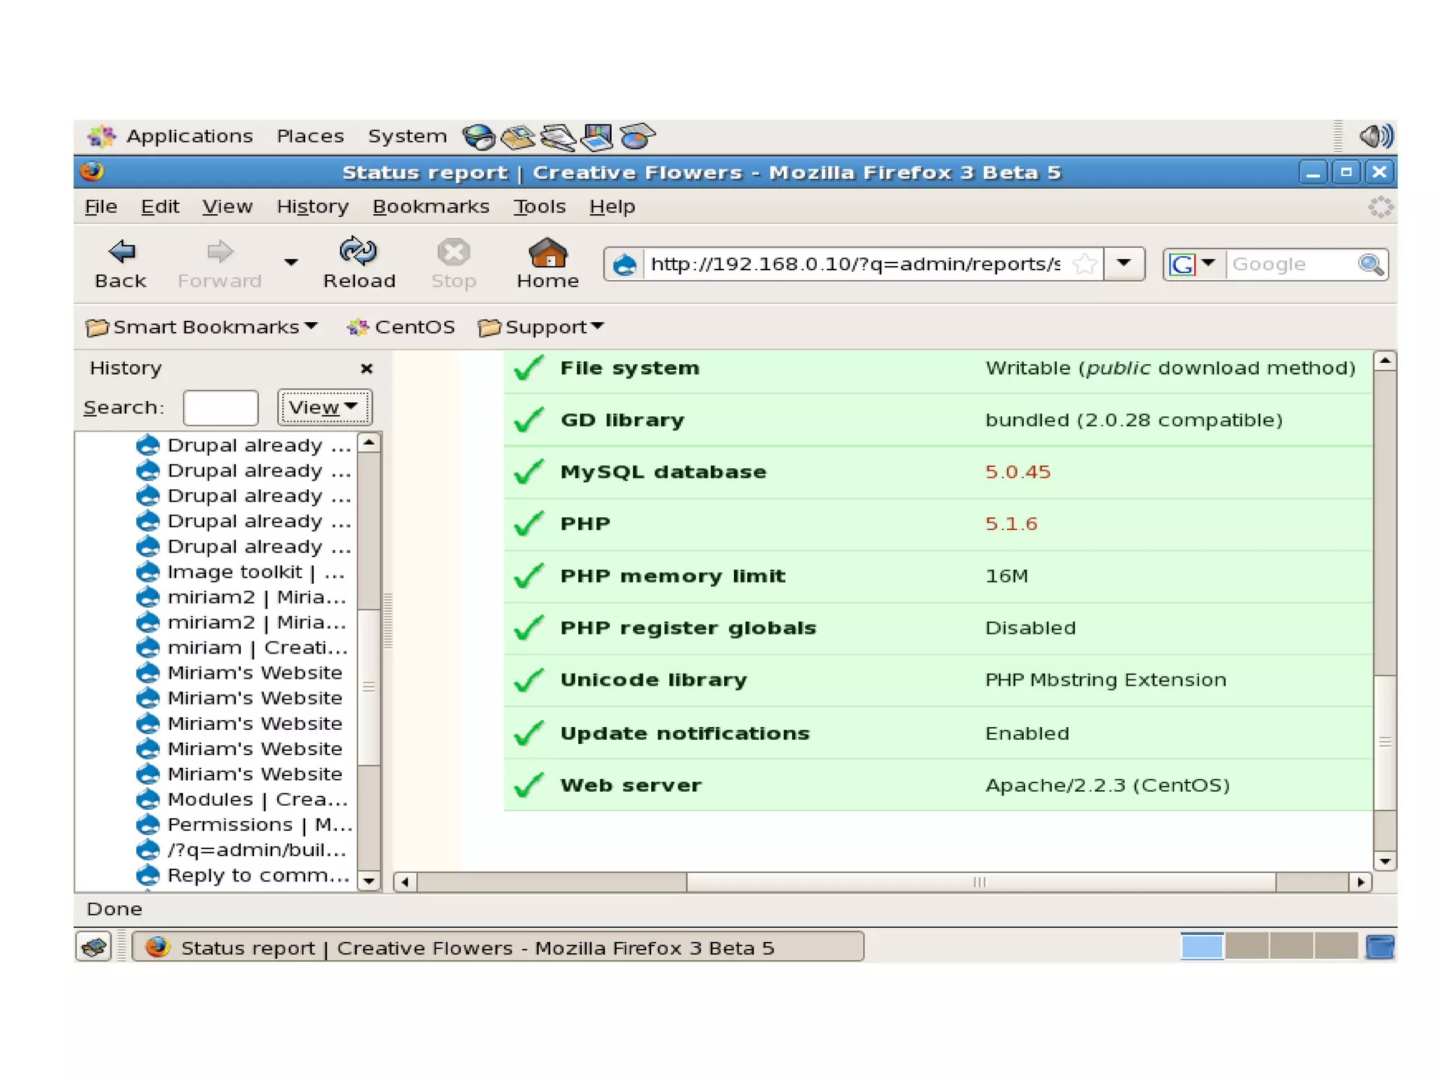Image resolution: width=1437 pixels, height=1078 pixels.
Task: Click the Reload page icon
Action: 359,251
